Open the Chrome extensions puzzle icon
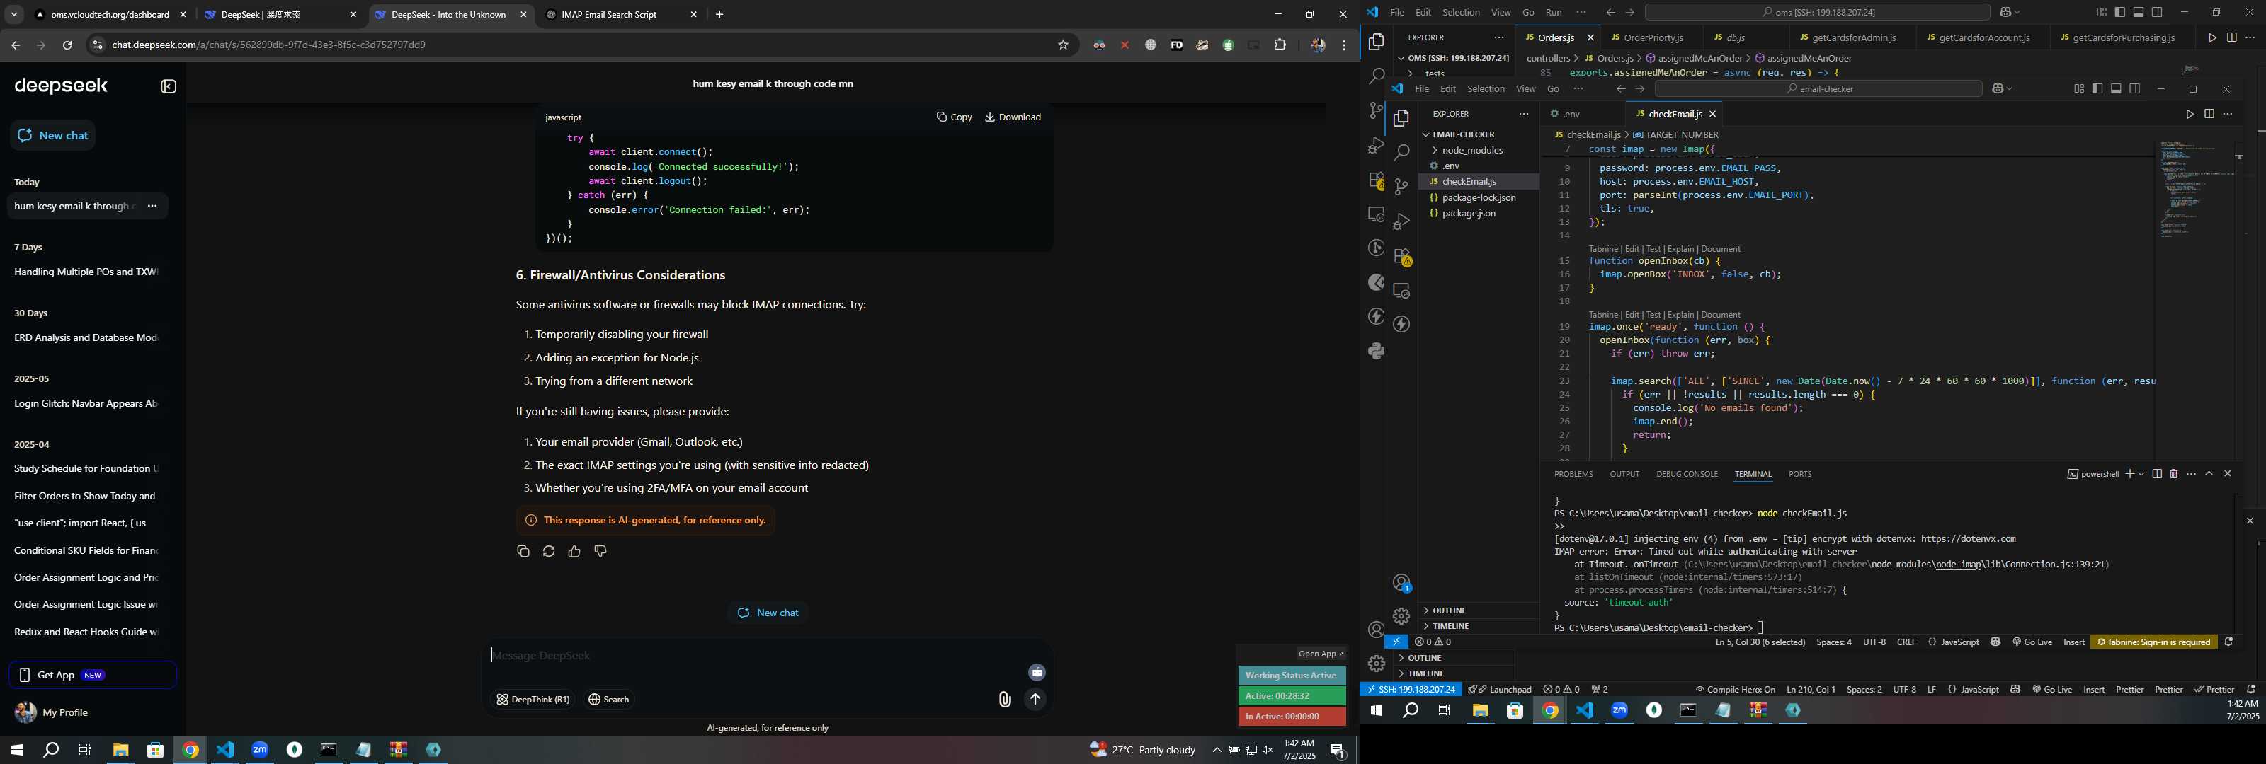The image size is (2266, 764). (x=1280, y=45)
